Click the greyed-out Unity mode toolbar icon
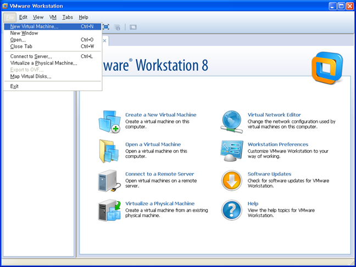Viewport: 356px width, 267px height. (117, 27)
